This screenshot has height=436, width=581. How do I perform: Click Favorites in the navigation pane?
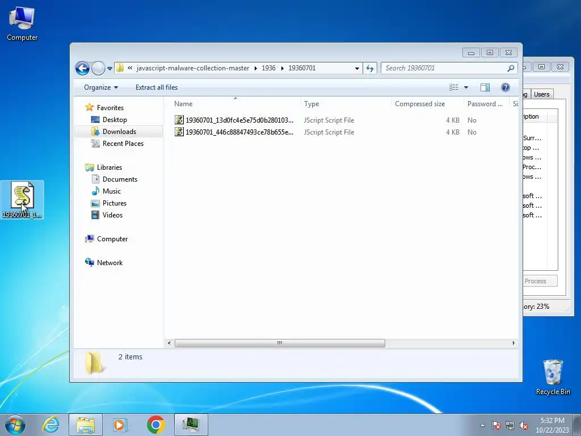point(110,107)
